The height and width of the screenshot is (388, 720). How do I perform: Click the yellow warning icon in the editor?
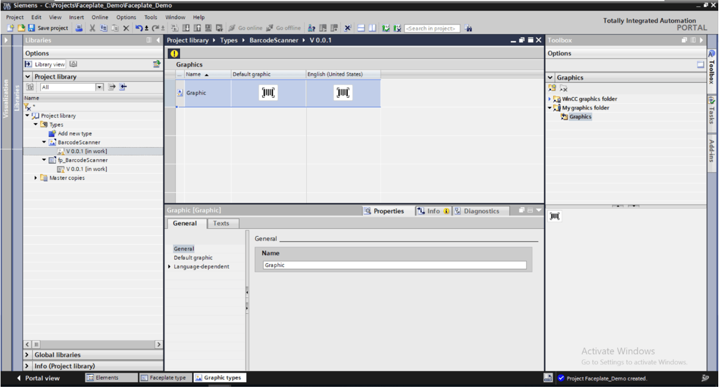174,53
